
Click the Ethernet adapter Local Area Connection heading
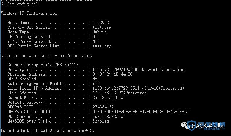[46, 55]
